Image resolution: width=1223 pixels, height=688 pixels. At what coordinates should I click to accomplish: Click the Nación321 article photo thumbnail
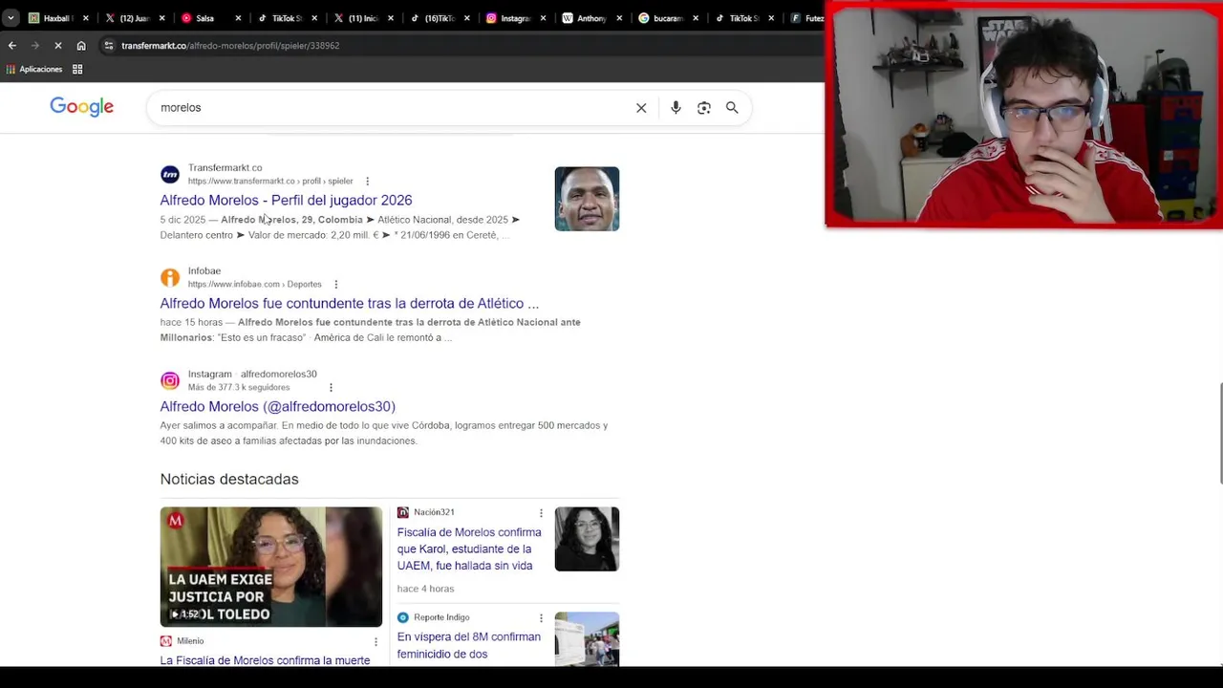pyautogui.click(x=587, y=539)
